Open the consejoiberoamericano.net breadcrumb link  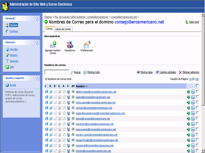click(x=124, y=17)
